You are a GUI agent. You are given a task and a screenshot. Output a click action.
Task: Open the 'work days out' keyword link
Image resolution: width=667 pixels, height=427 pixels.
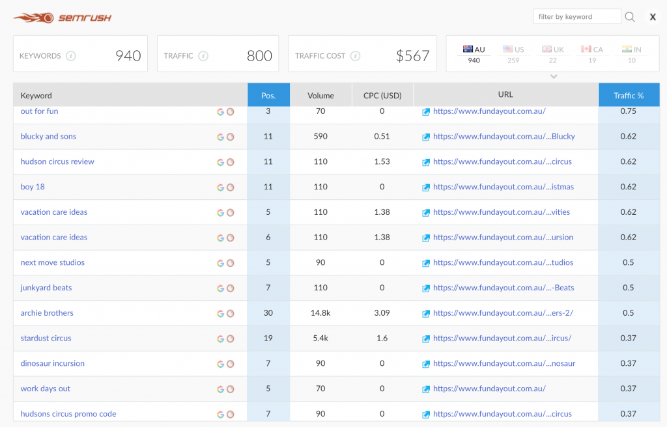pyautogui.click(x=46, y=389)
